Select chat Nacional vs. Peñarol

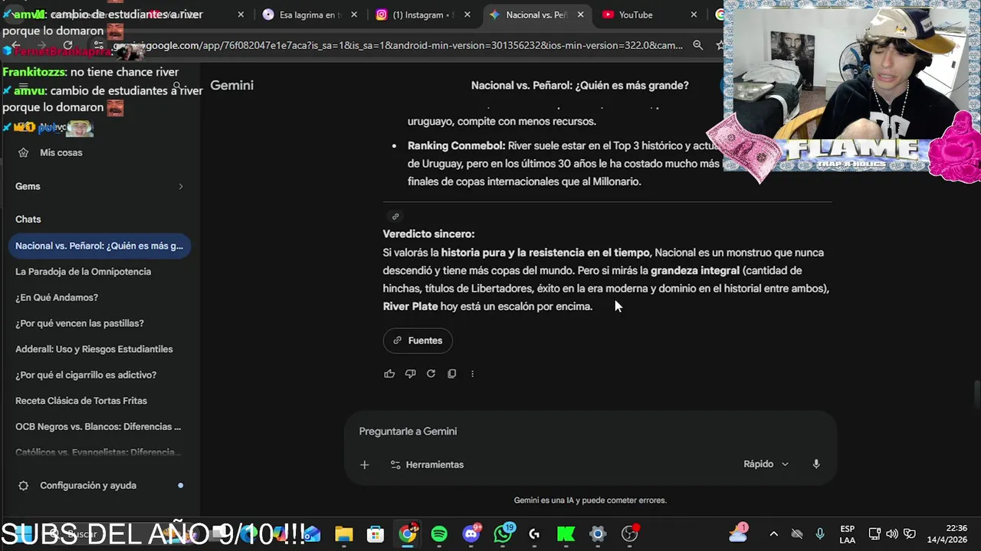coord(99,246)
